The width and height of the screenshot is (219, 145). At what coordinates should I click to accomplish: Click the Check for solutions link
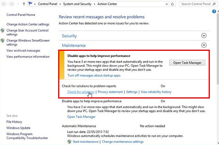[81, 92]
